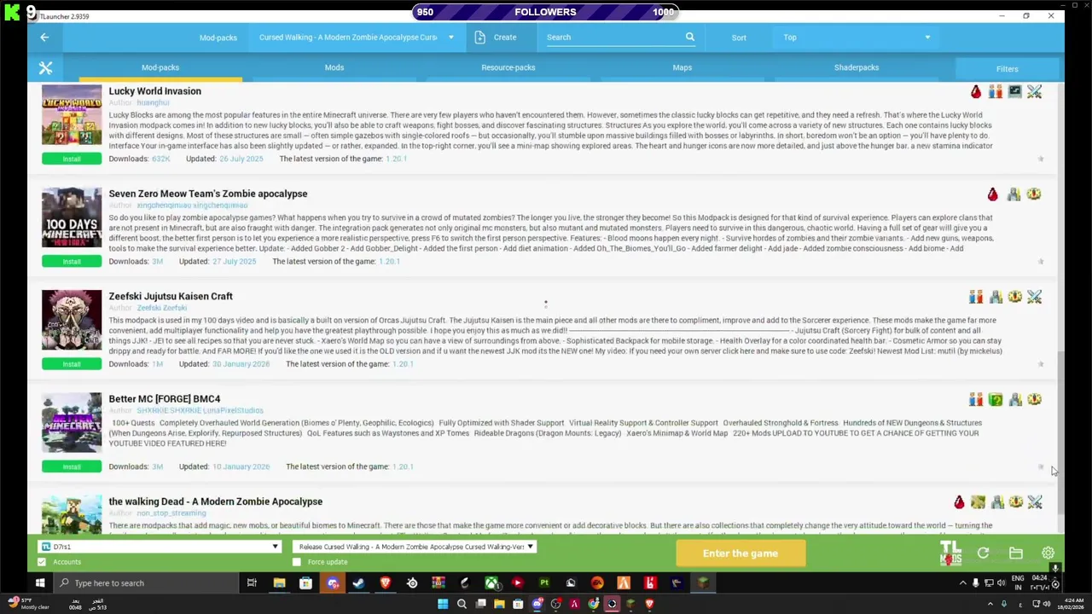Click the '10 January 2026' updated date
Image resolution: width=1092 pixels, height=614 pixels.
coord(241,466)
